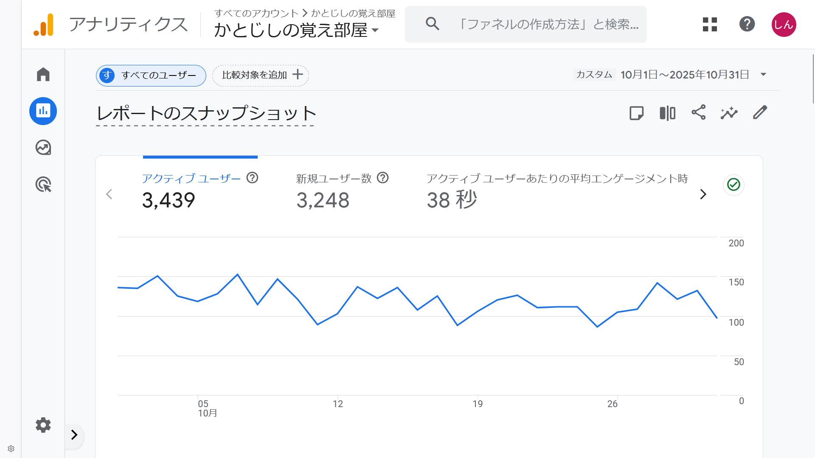Open Home from the left sidebar
Image resolution: width=815 pixels, height=458 pixels.
[x=43, y=74]
